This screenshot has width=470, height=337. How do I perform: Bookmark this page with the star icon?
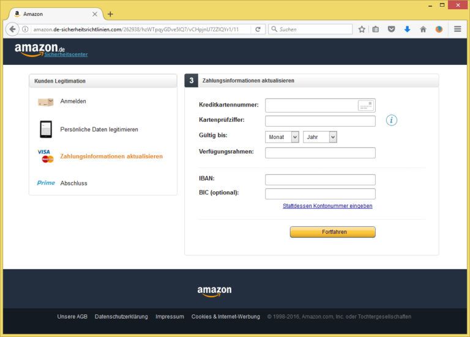tap(362, 29)
